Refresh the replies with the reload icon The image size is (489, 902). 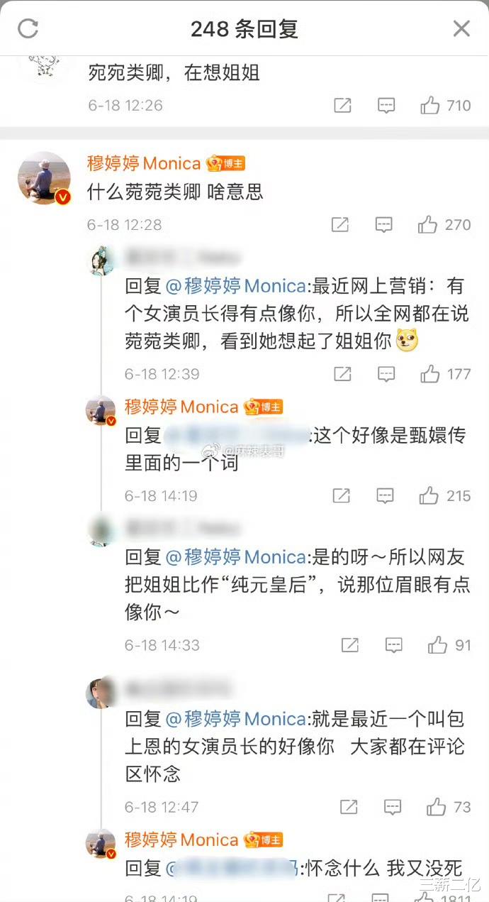pyautogui.click(x=28, y=28)
